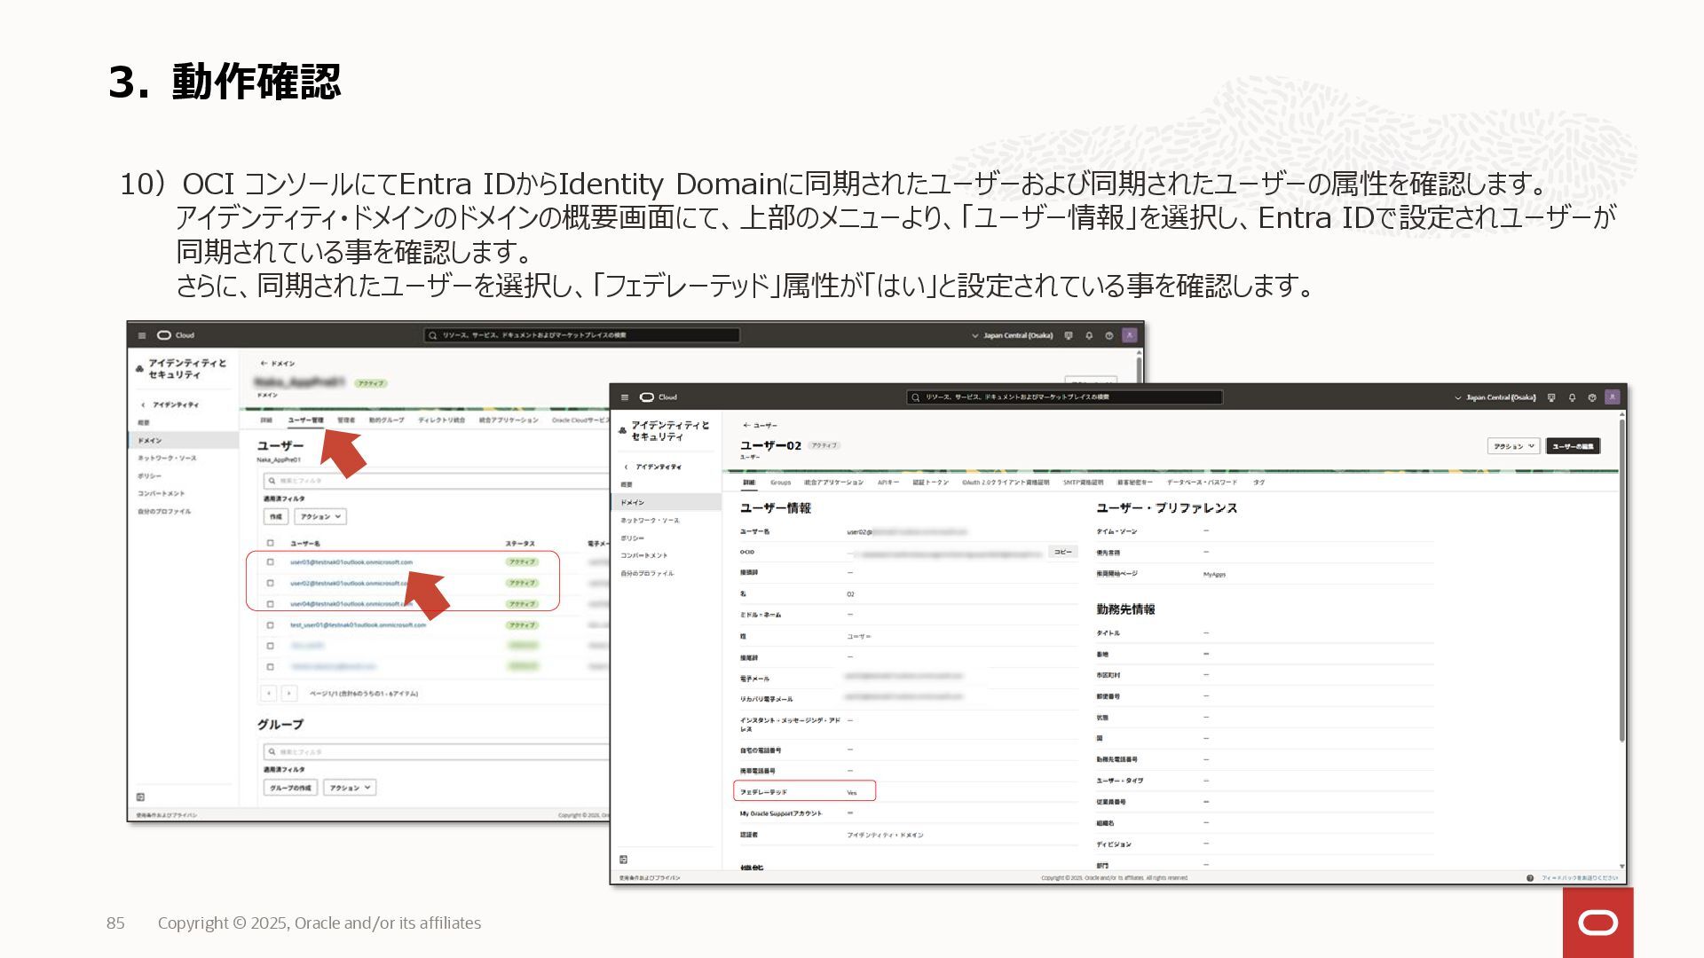Select 自分のプロファイル in front sidebar
The image size is (1704, 958).
click(x=647, y=574)
